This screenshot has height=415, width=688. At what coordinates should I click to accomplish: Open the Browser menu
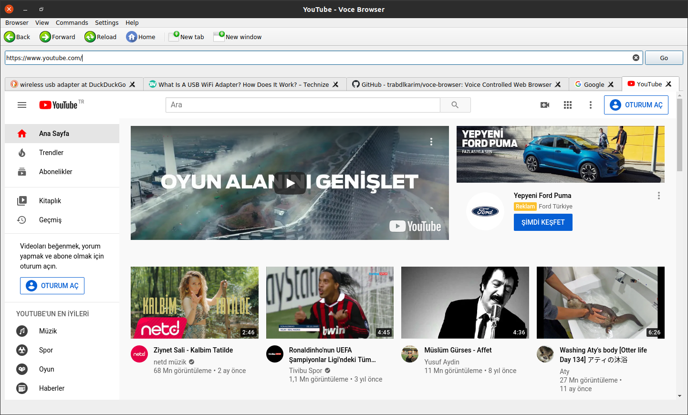(17, 22)
